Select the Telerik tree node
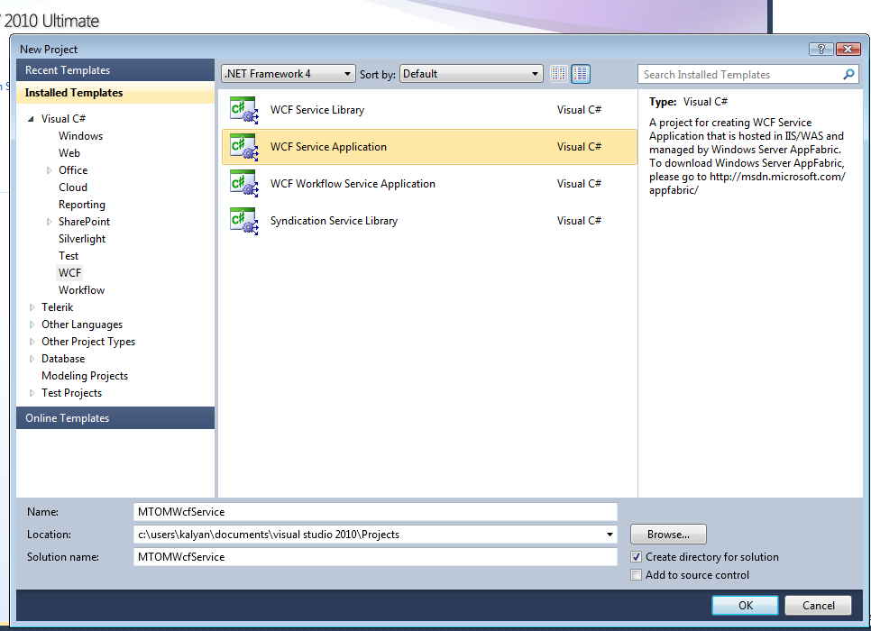 point(57,307)
